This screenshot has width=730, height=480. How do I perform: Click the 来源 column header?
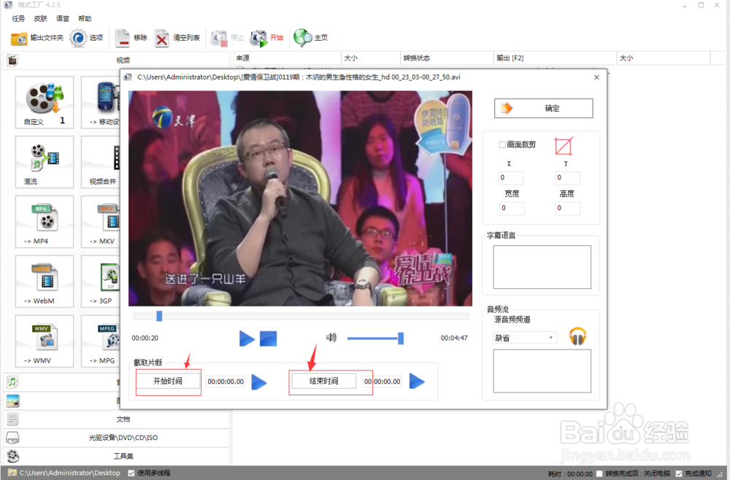287,58
